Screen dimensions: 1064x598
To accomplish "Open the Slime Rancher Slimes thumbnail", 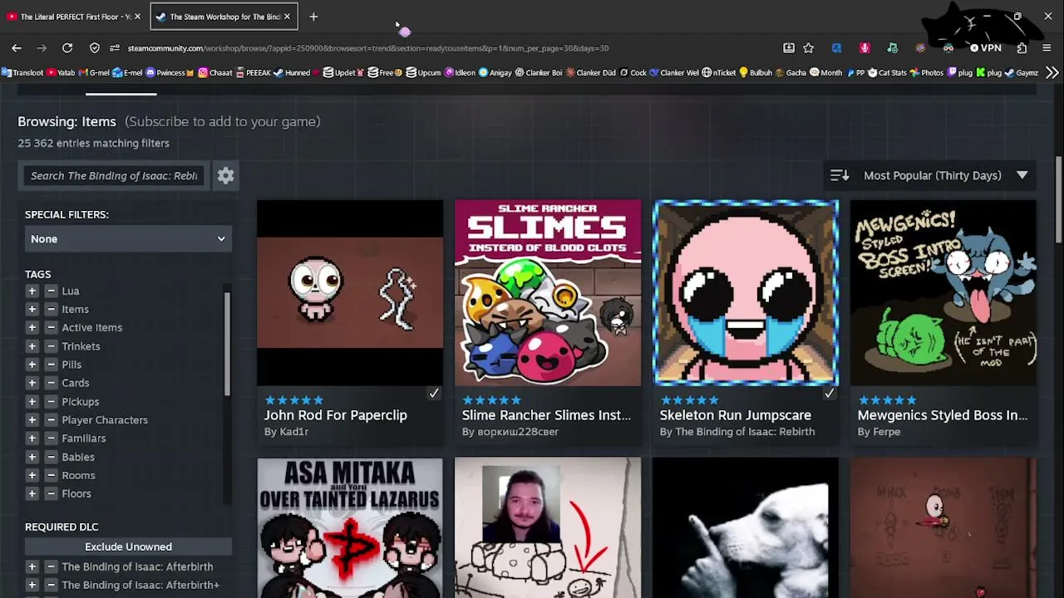I will click(548, 293).
